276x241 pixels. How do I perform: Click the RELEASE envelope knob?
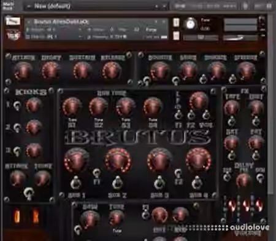(112, 71)
